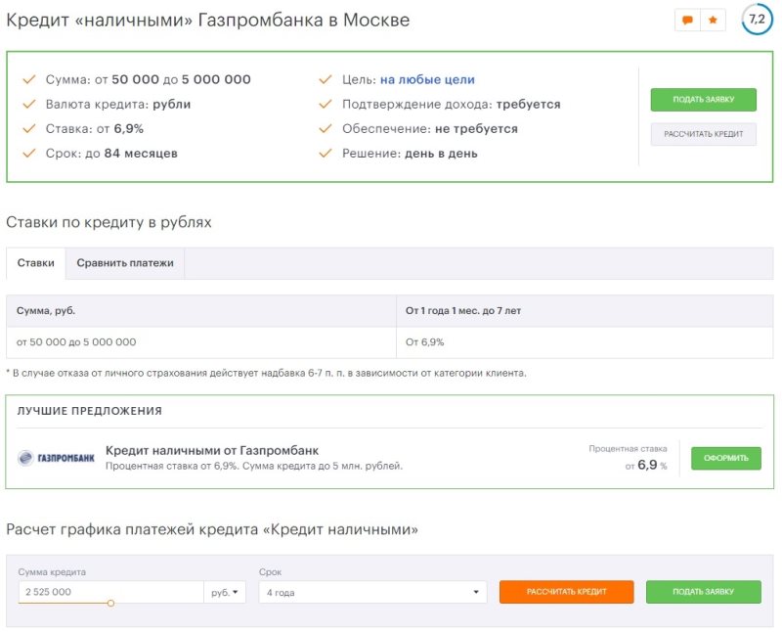Open the 'Срок' dropdown showing 4 года
This screenshot has width=782, height=632.
point(372,592)
